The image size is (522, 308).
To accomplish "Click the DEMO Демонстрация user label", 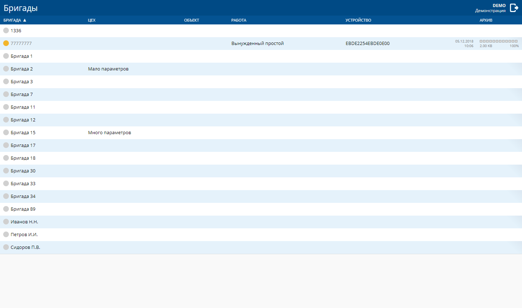I will point(490,8).
